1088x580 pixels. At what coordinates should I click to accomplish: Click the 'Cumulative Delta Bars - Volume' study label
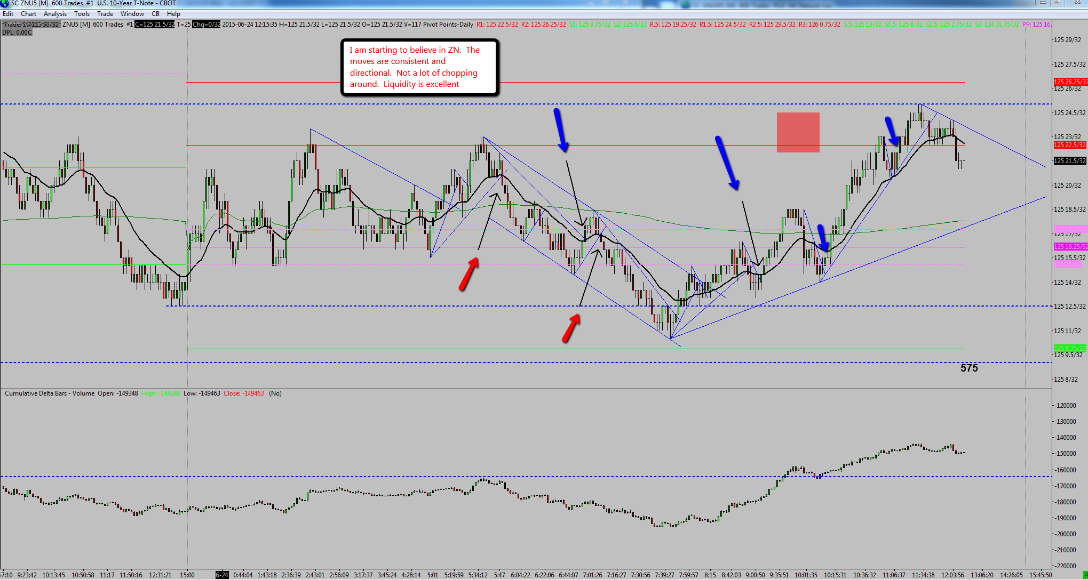point(50,393)
